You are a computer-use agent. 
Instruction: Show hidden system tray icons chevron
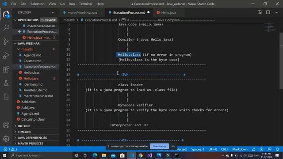coord(223,155)
